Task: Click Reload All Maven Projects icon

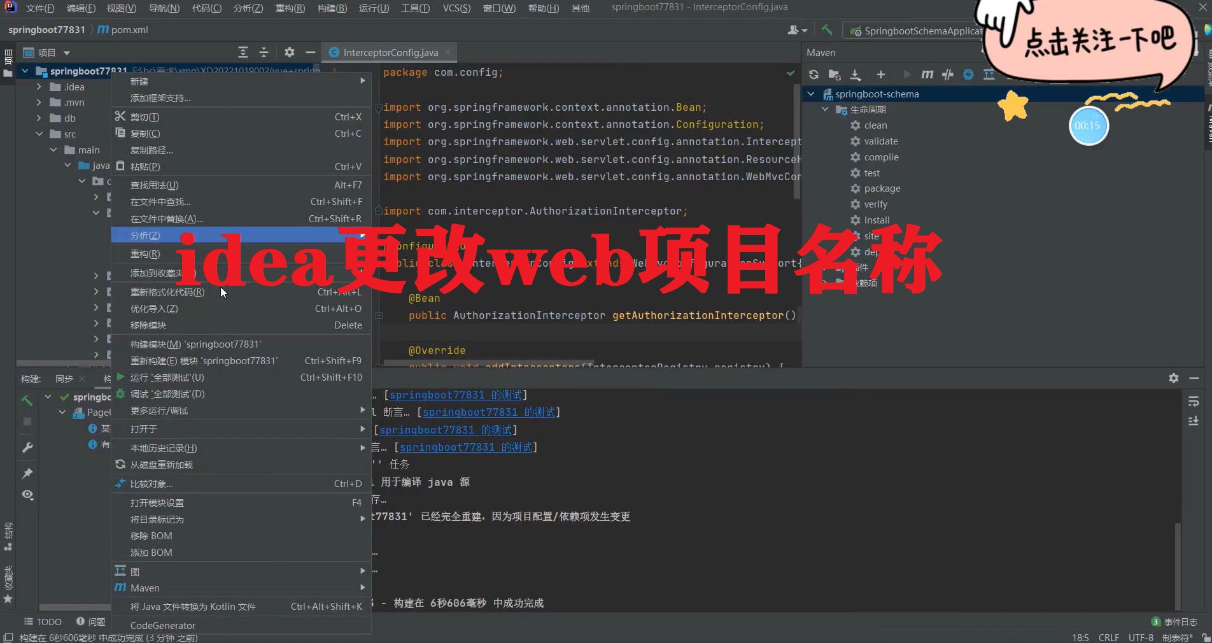Action: (814, 74)
